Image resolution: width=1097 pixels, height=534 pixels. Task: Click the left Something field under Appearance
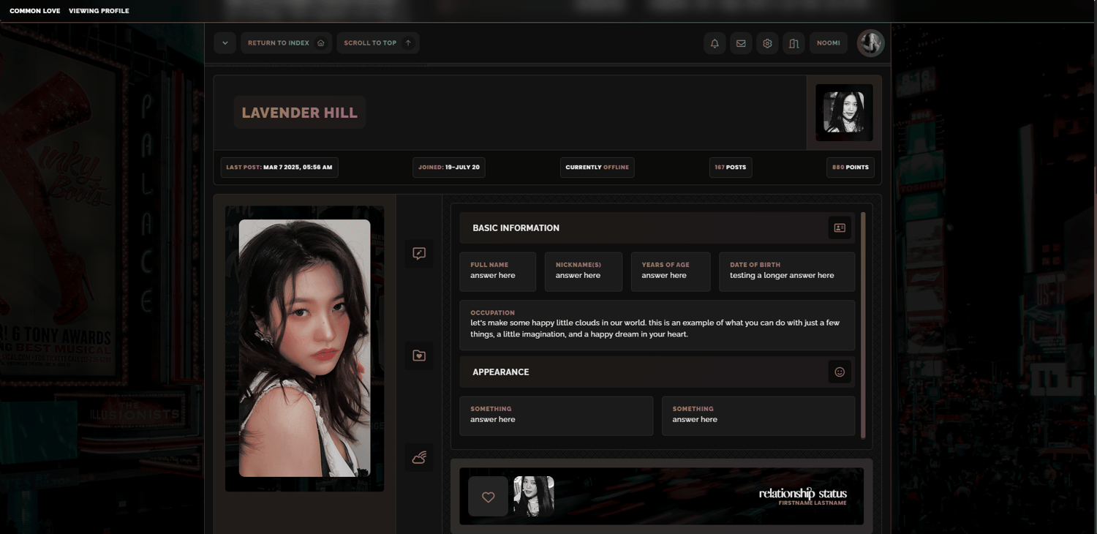[x=557, y=416]
